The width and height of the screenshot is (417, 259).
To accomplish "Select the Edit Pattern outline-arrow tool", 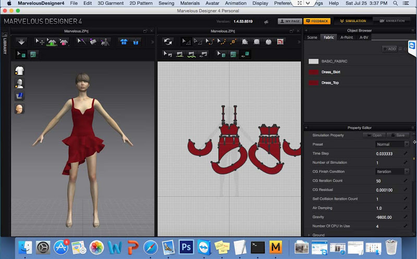I will 198,42.
